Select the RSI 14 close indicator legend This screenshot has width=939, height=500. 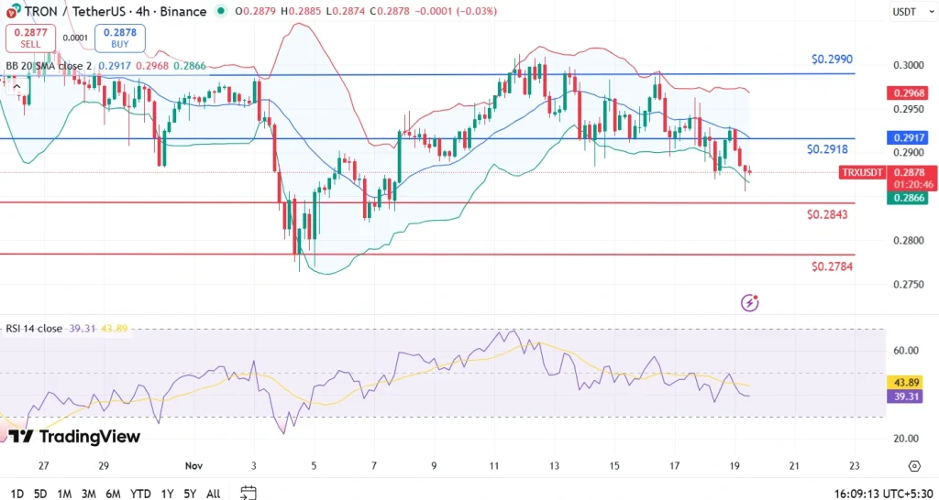(x=37, y=329)
